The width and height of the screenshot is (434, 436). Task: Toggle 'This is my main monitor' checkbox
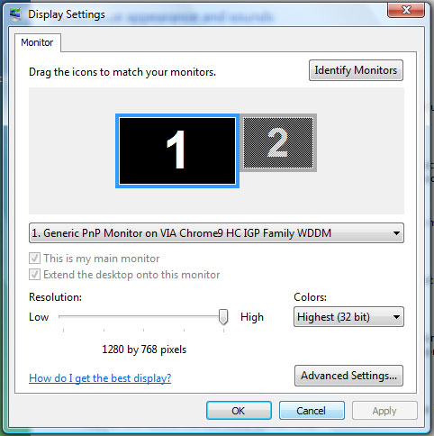(34, 259)
